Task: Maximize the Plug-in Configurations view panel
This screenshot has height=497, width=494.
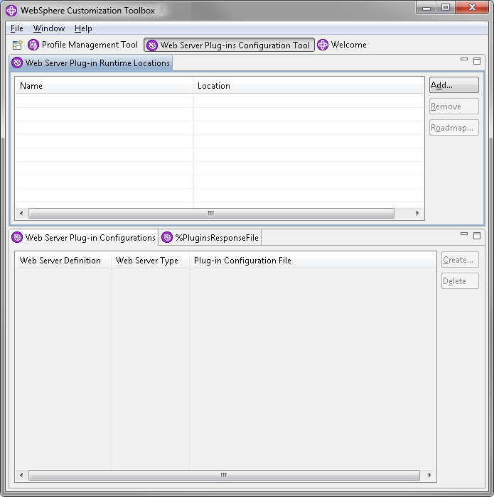Action: (x=476, y=236)
